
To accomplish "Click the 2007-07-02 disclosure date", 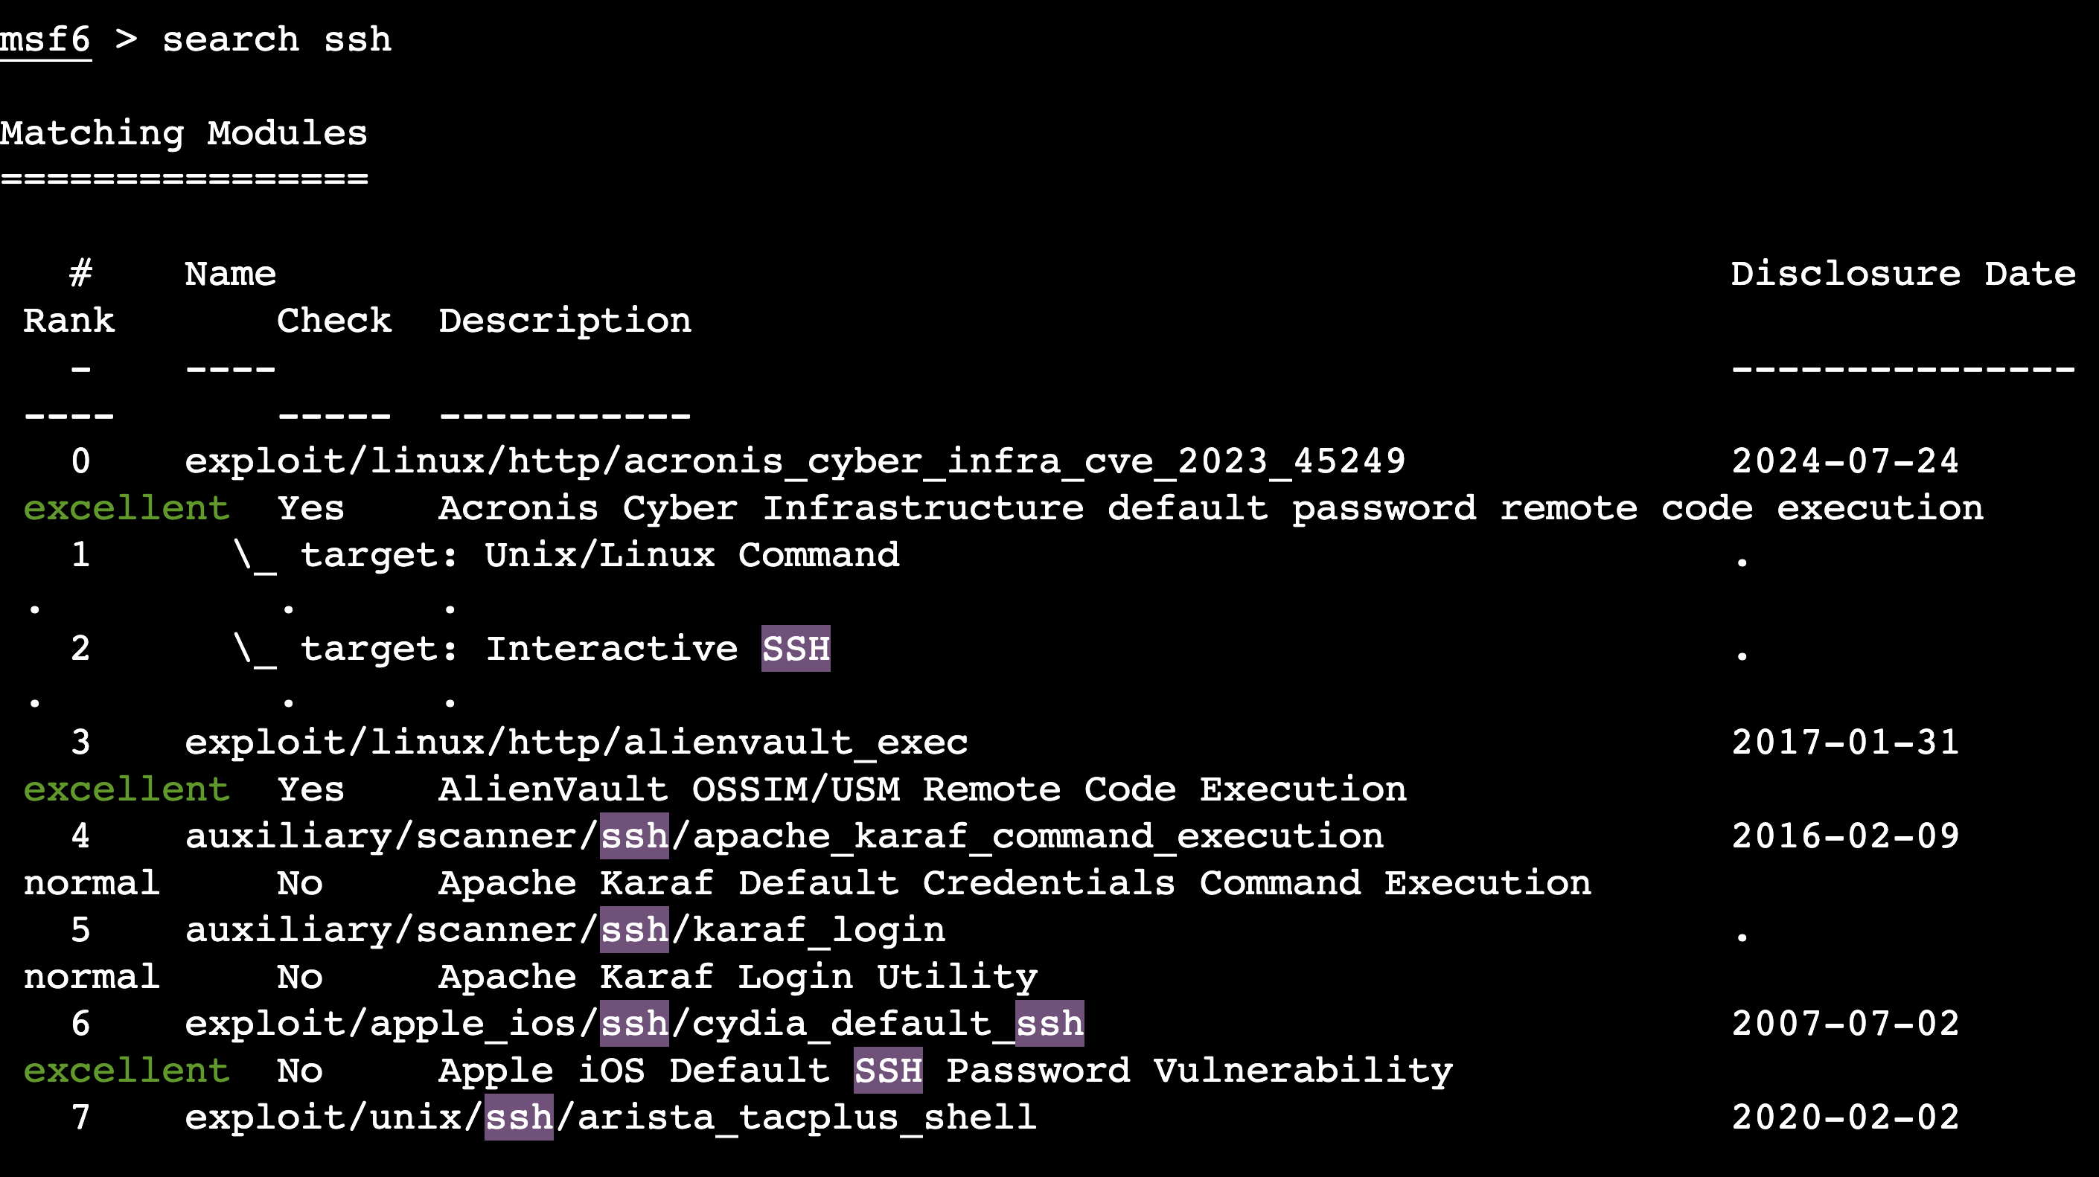I will coord(1844,1024).
